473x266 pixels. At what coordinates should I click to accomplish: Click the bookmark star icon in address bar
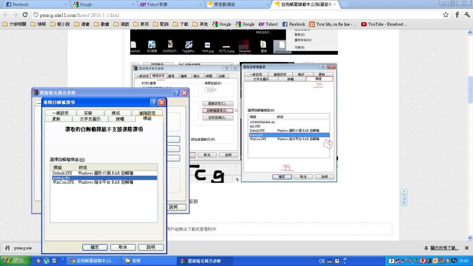(445, 15)
